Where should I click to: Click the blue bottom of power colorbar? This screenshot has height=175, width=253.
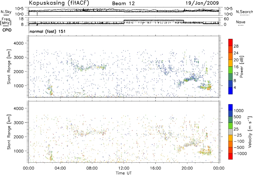[x=231, y=91]
